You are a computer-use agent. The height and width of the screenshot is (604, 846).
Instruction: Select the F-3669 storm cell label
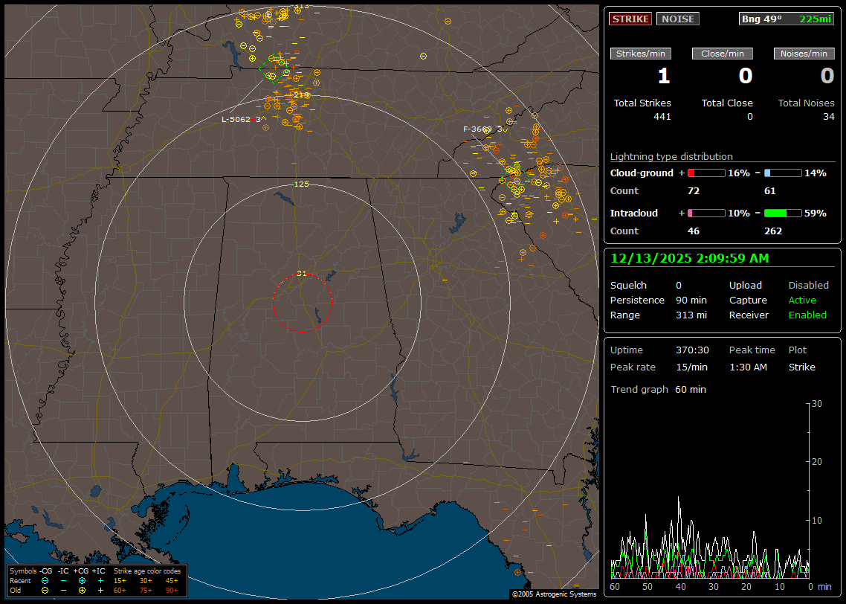478,129
